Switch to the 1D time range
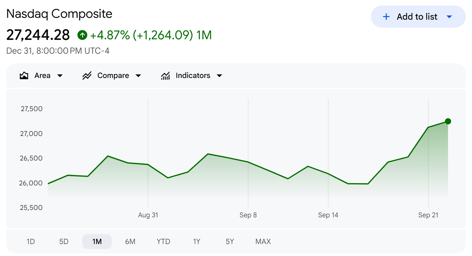This screenshot has height=256, width=472. [31, 242]
